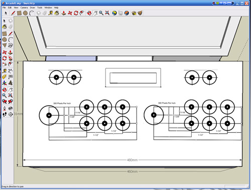Open the Camera menu

pos(24,8)
